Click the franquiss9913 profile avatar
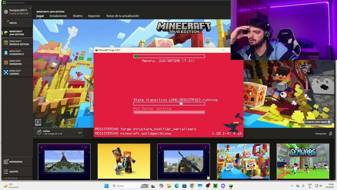 [x=6, y=12]
